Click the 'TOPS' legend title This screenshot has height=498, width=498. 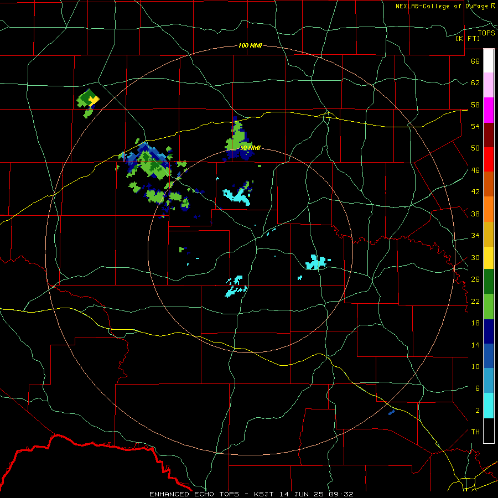click(486, 33)
